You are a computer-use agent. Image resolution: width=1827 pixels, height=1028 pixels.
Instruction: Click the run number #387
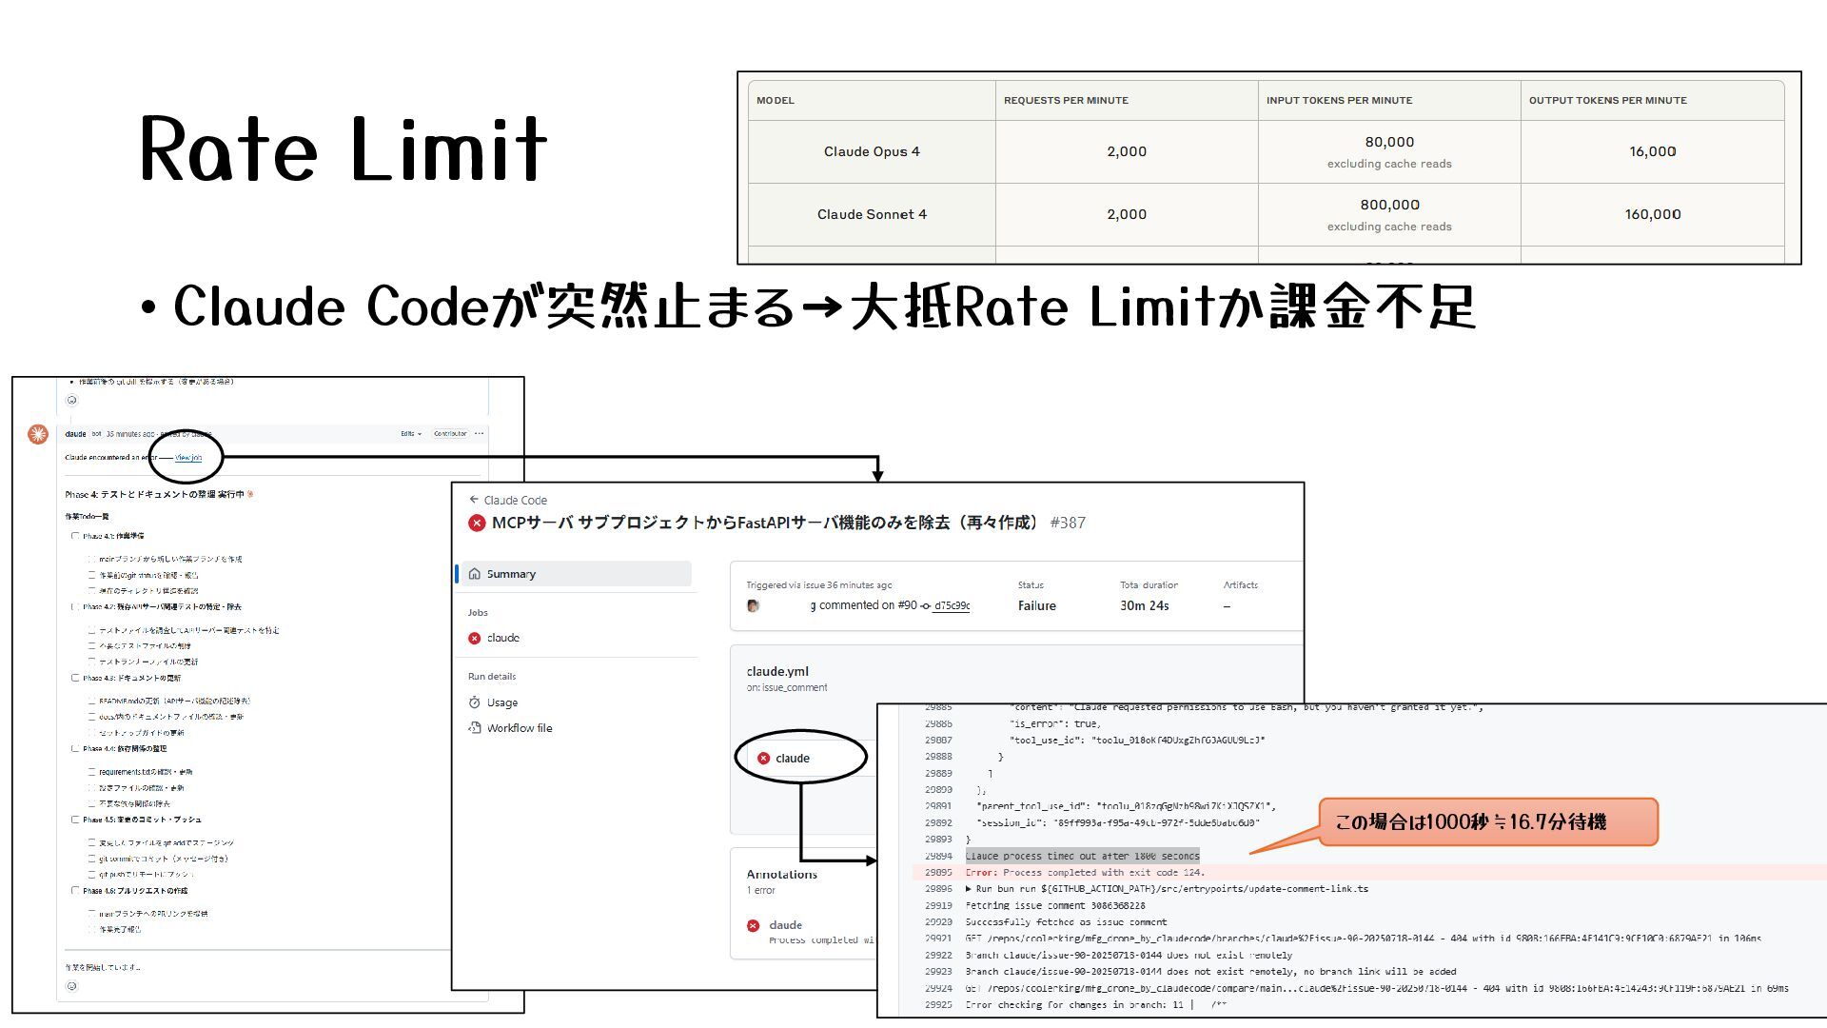click(1068, 523)
